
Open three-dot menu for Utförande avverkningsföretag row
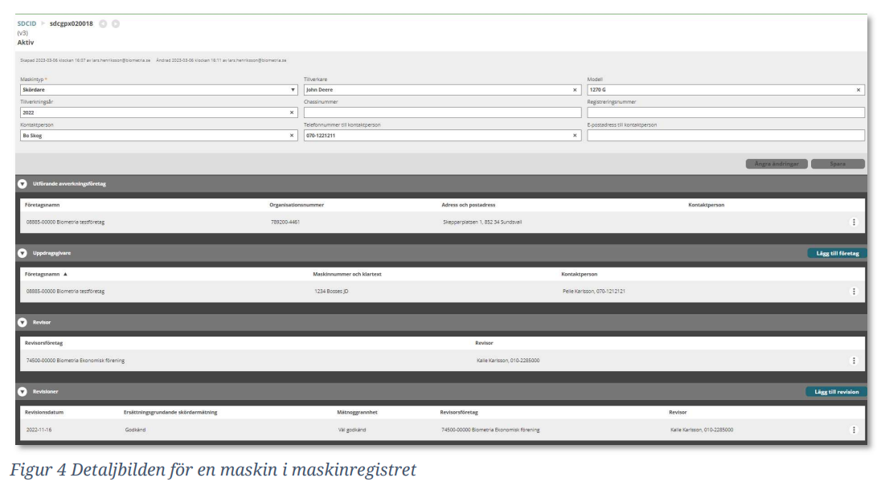point(854,223)
